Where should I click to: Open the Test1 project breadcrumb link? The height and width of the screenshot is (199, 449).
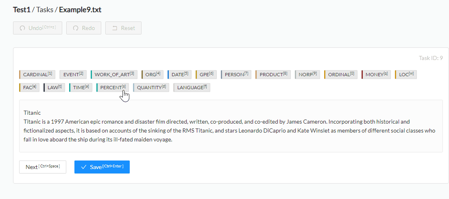(22, 10)
